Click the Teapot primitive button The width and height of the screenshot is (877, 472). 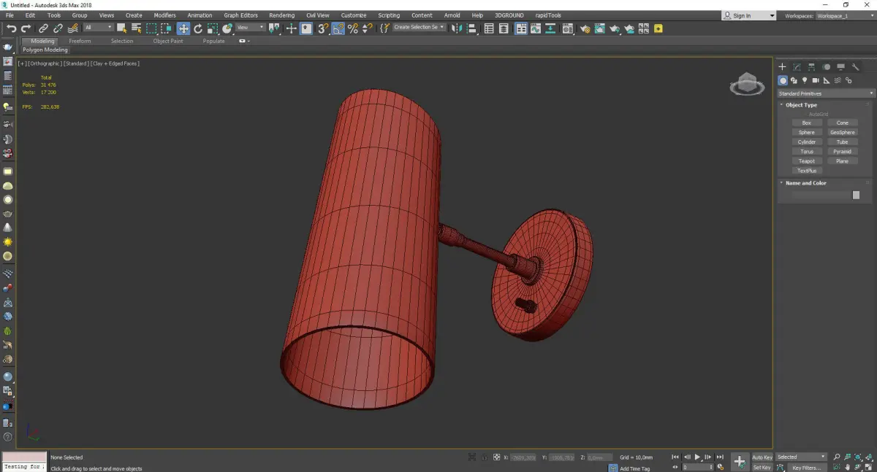click(807, 161)
